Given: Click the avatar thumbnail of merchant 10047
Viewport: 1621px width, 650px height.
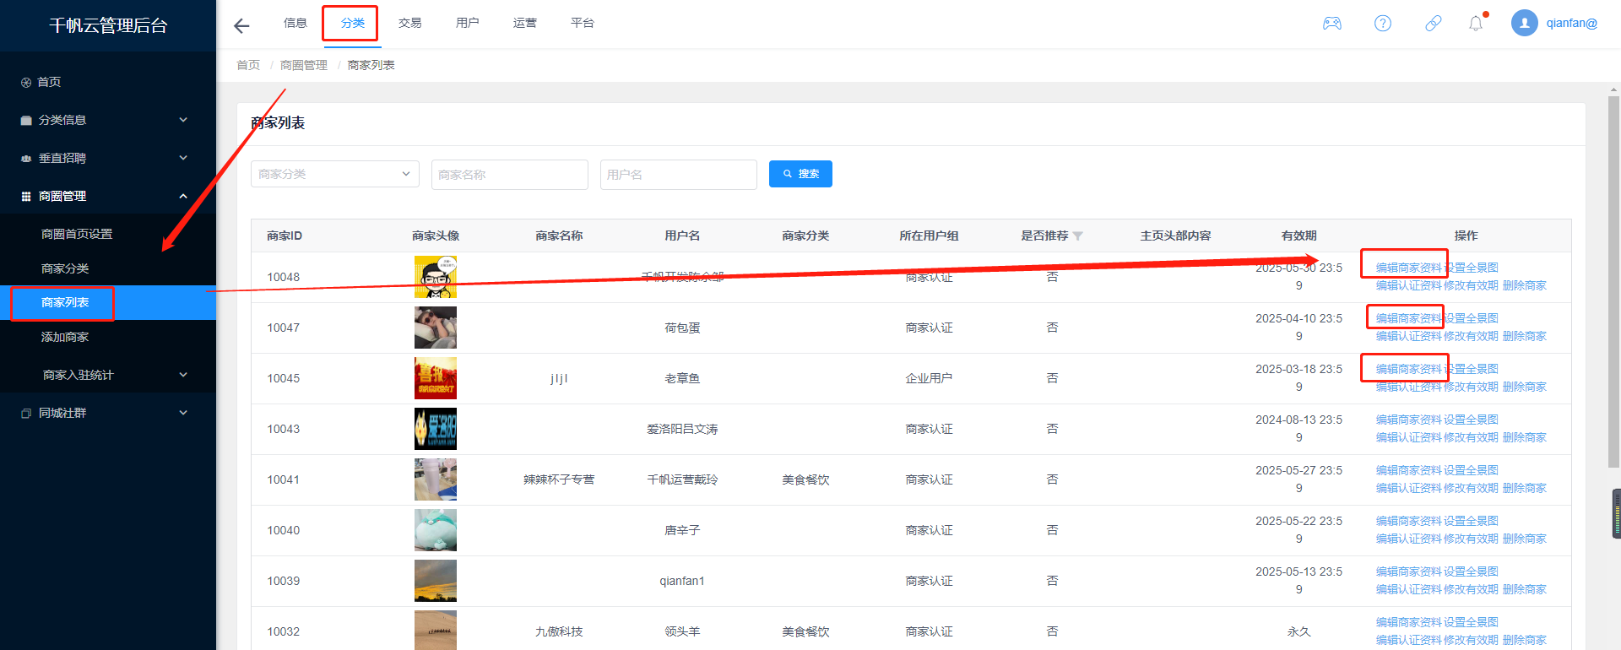Looking at the screenshot, I should pyautogui.click(x=436, y=328).
